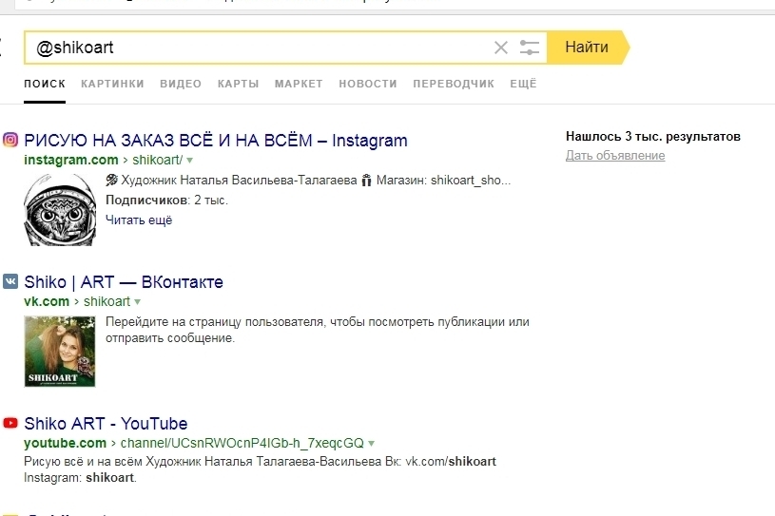
Task: Open the Shiko | ART — ВКонтакте result
Action: [x=124, y=282]
